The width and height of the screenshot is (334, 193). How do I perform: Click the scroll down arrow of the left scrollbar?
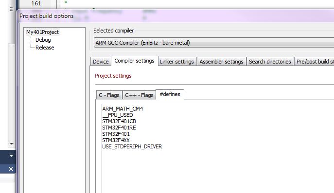click(12, 144)
